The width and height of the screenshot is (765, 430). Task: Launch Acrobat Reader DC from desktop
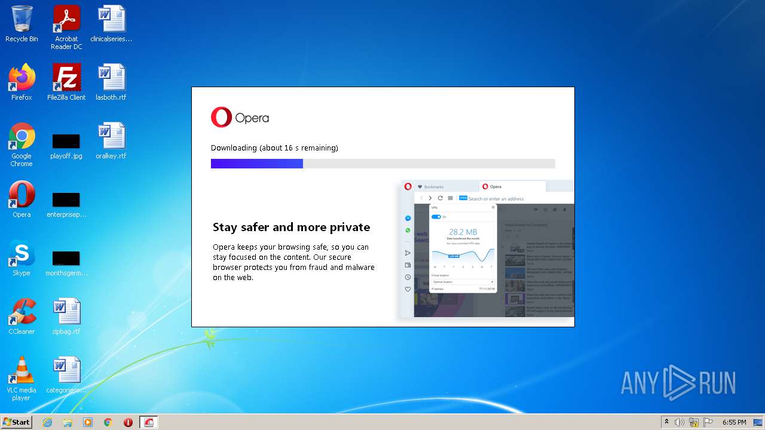pos(66,27)
